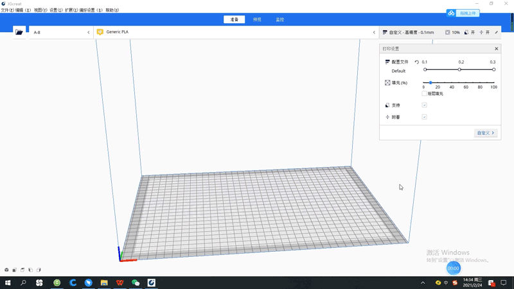Click the cloud upload button at top right

click(x=463, y=13)
